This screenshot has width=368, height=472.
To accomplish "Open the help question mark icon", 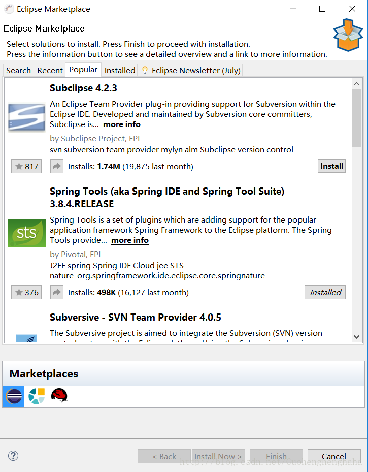I will click(x=13, y=456).
